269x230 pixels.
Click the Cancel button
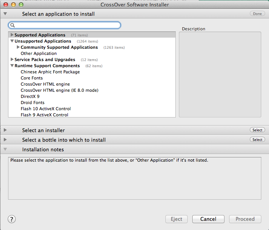pos(208,219)
